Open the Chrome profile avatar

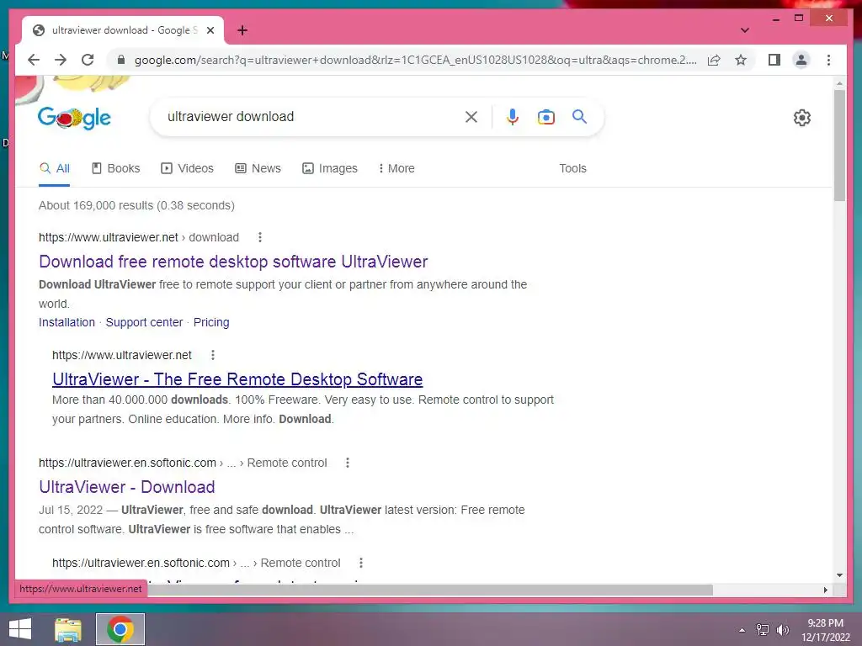[801, 60]
